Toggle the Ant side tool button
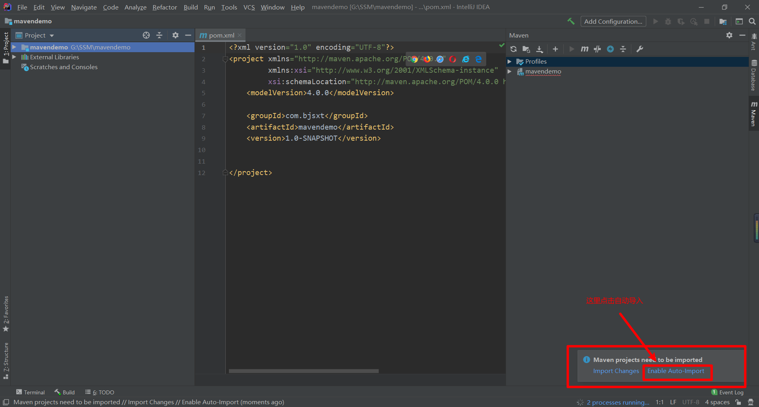 754,42
